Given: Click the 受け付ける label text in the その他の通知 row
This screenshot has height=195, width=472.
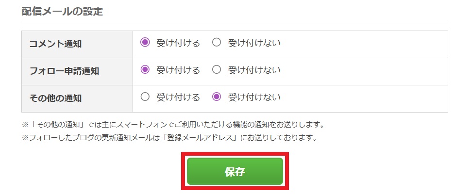Looking at the screenshot, I should click(x=178, y=97).
